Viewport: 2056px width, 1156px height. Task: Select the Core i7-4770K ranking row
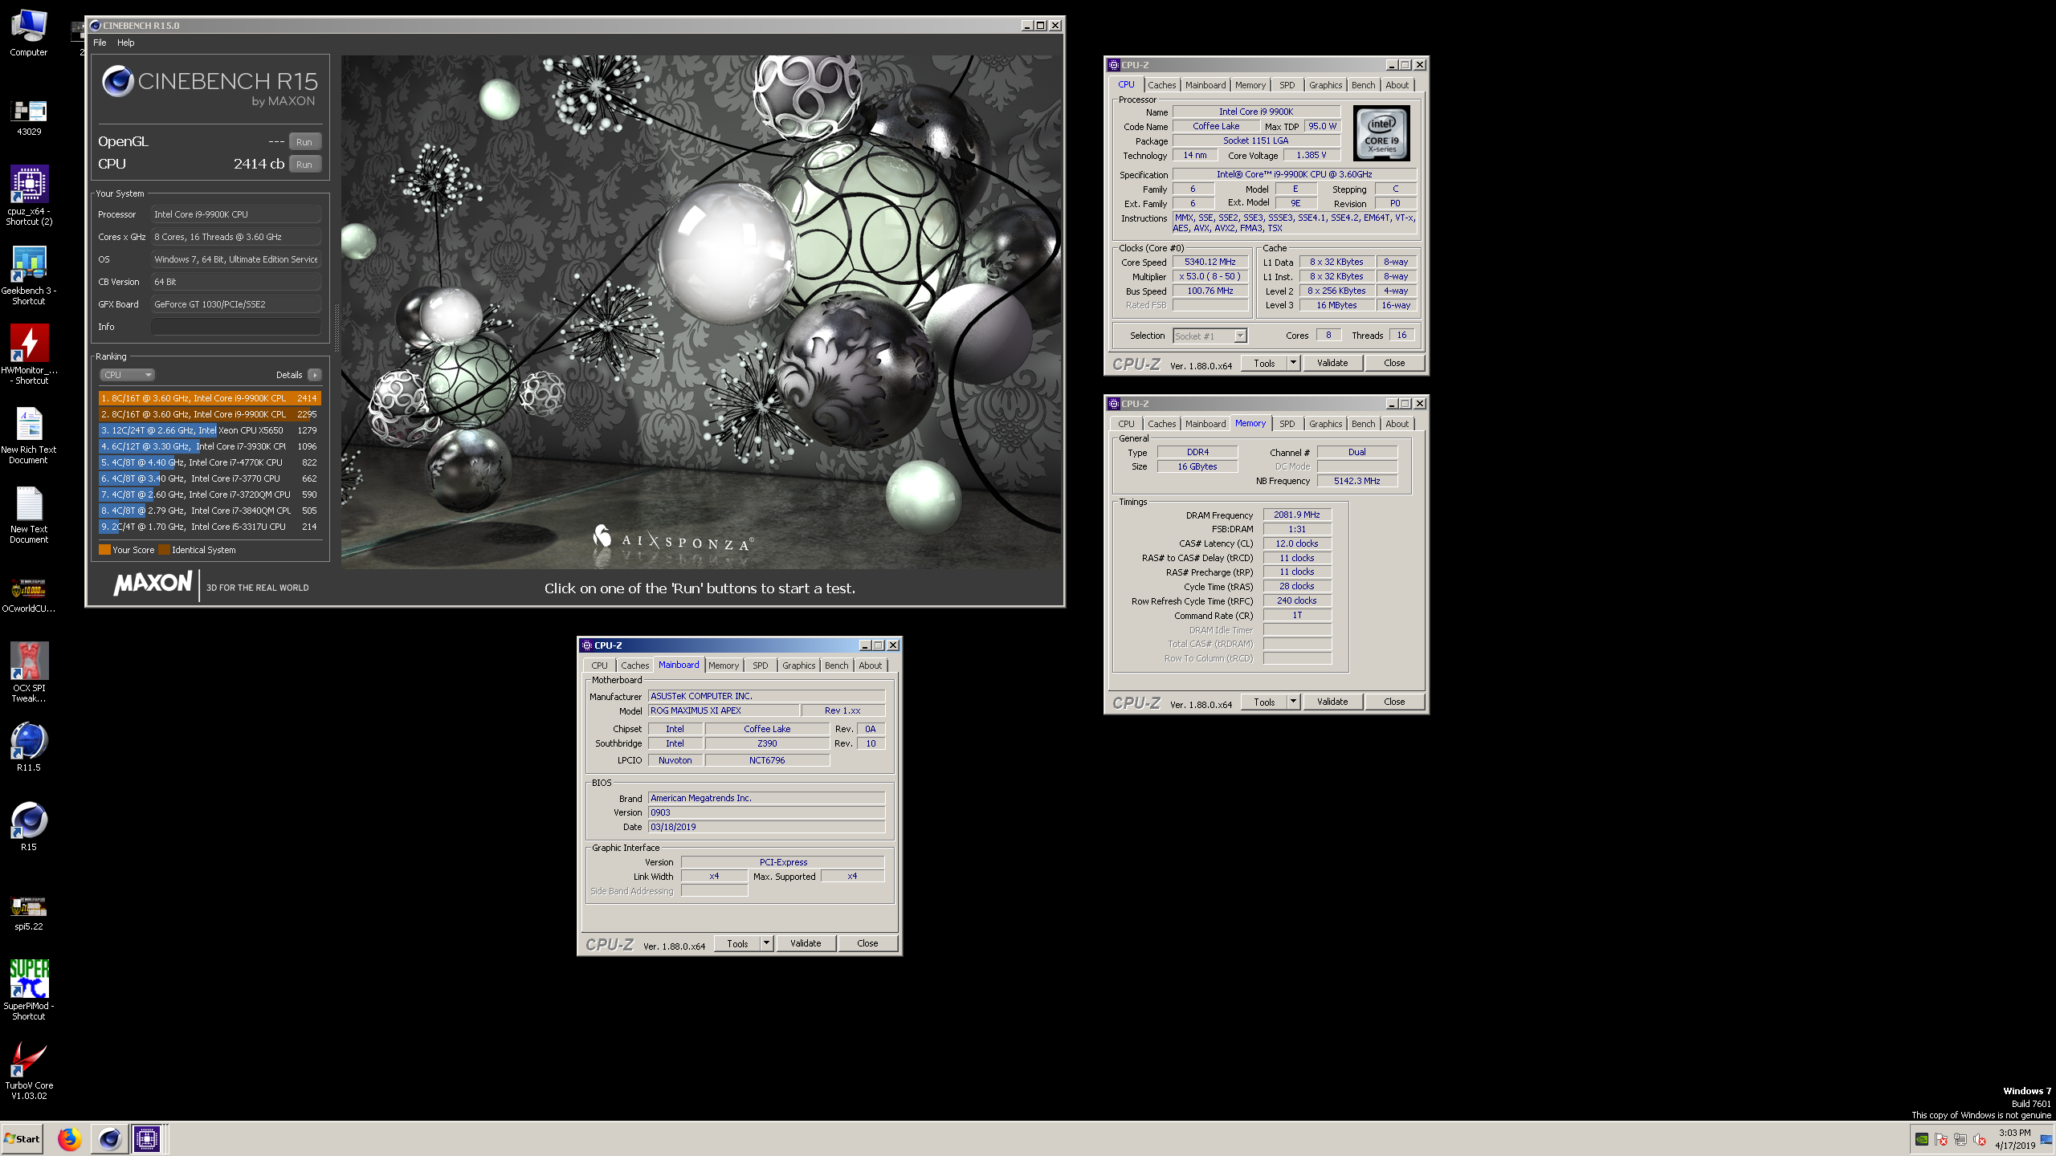[210, 462]
